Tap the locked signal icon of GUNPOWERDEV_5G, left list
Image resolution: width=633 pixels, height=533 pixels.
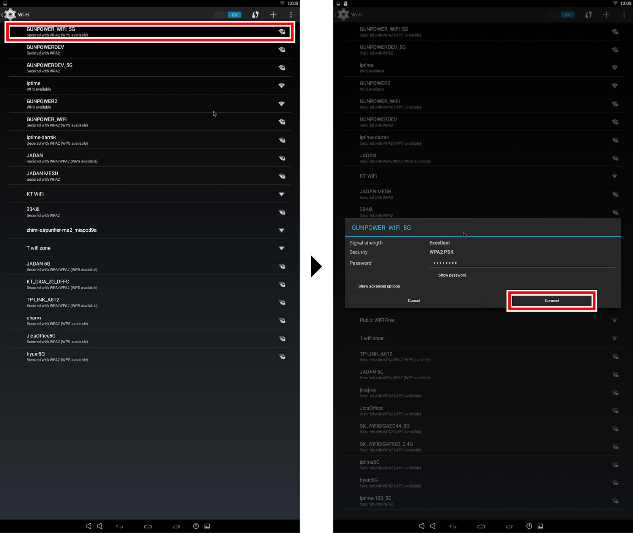coord(282,68)
